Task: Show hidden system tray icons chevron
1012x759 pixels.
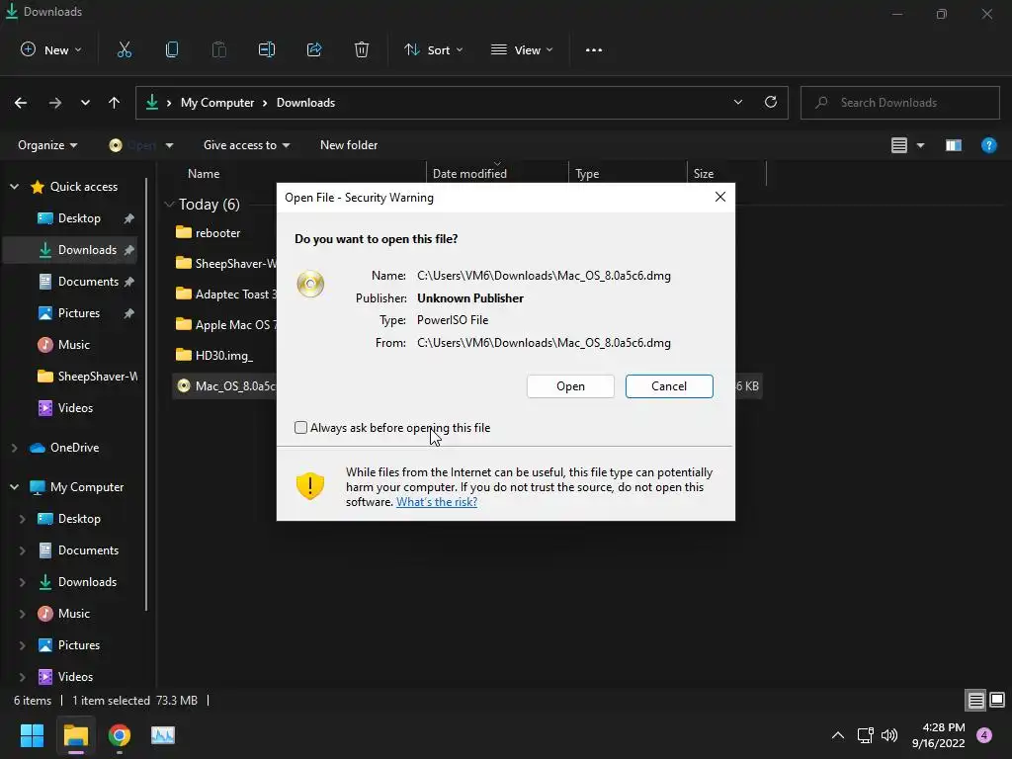Action: point(838,735)
